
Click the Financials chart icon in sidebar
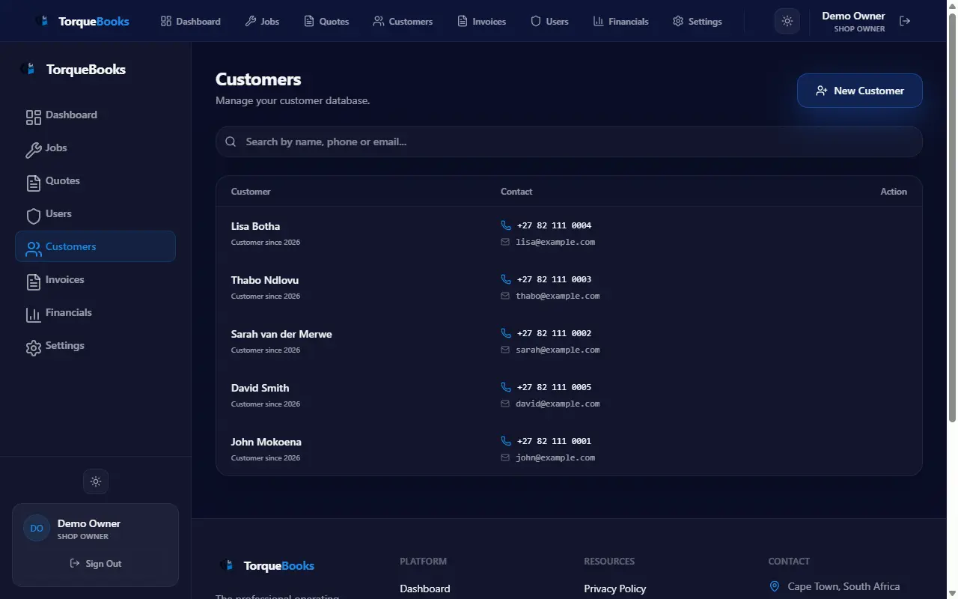(x=33, y=314)
